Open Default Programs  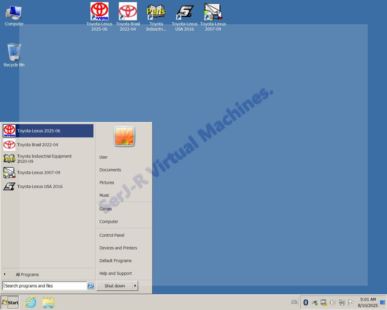coord(115,260)
